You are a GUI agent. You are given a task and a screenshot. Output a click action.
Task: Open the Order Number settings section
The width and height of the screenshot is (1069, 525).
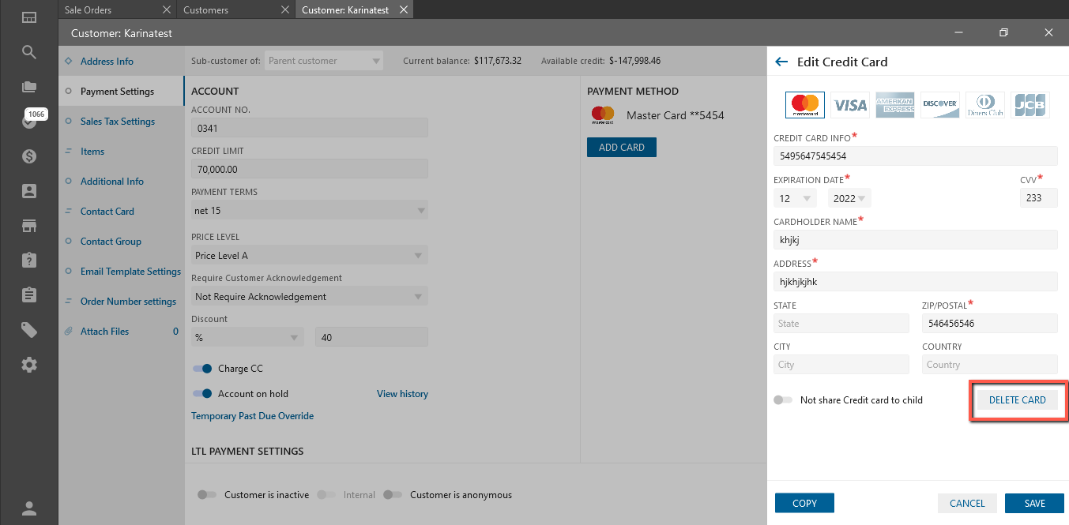click(128, 302)
